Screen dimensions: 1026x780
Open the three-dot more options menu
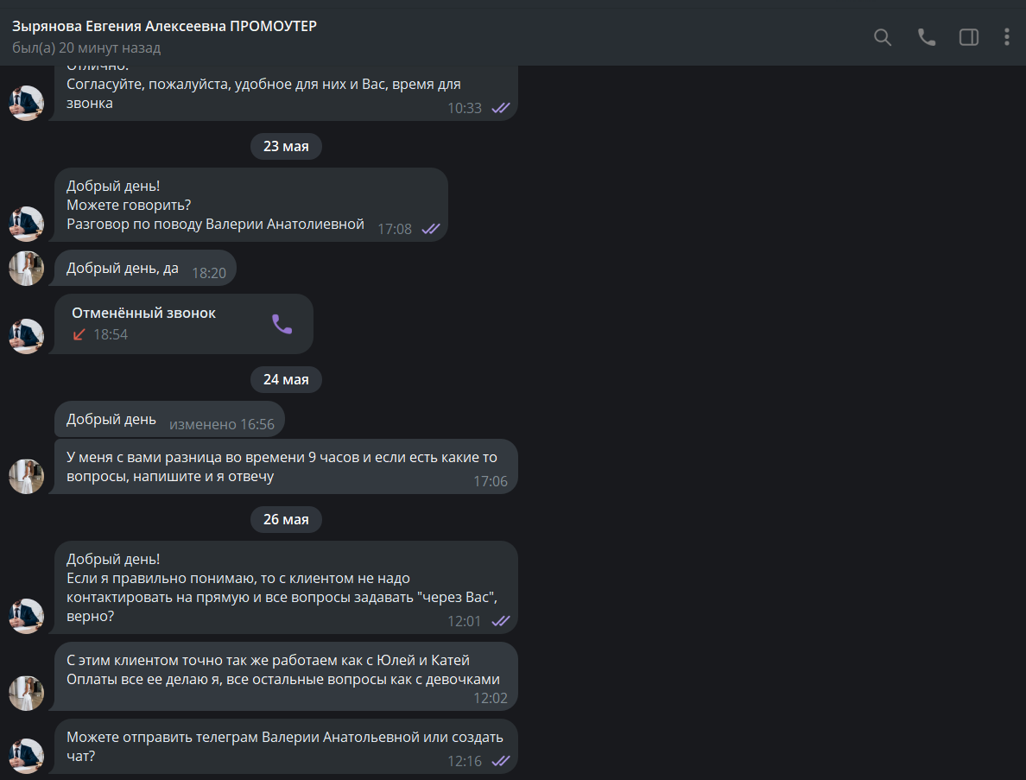tap(1006, 37)
